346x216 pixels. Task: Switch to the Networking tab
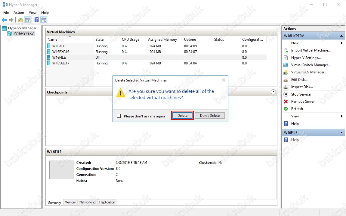coord(87,202)
